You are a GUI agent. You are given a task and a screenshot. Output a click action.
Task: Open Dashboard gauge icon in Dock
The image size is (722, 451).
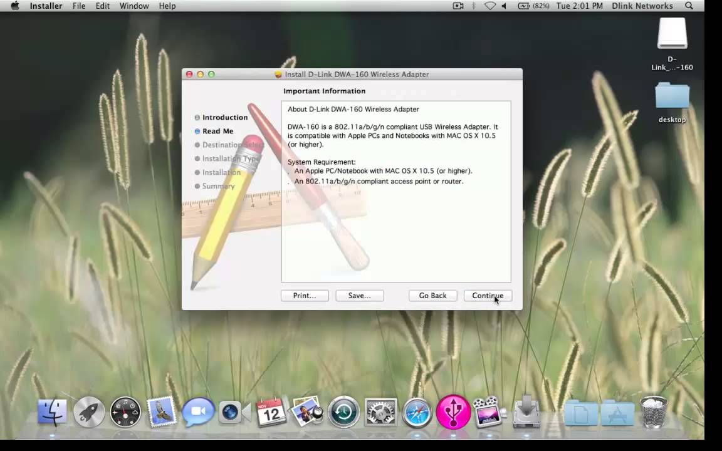click(125, 412)
